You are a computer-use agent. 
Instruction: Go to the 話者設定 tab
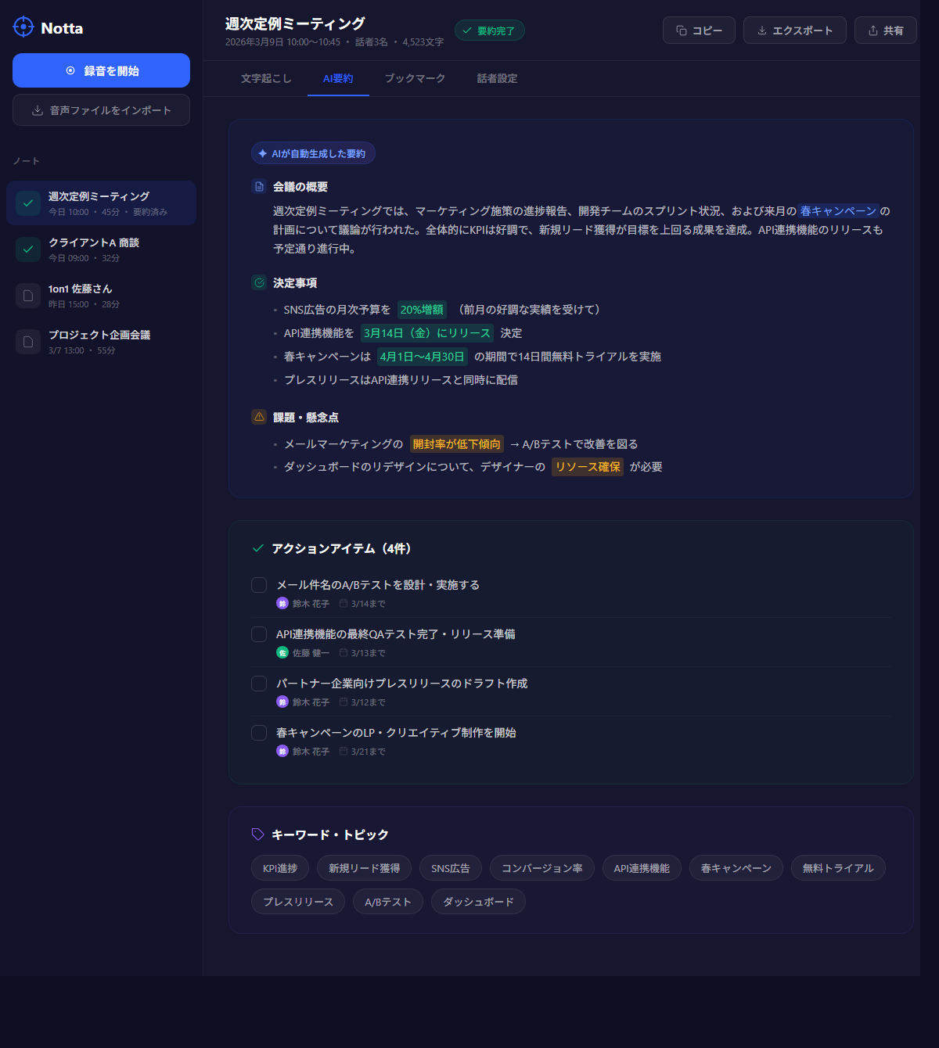click(497, 78)
